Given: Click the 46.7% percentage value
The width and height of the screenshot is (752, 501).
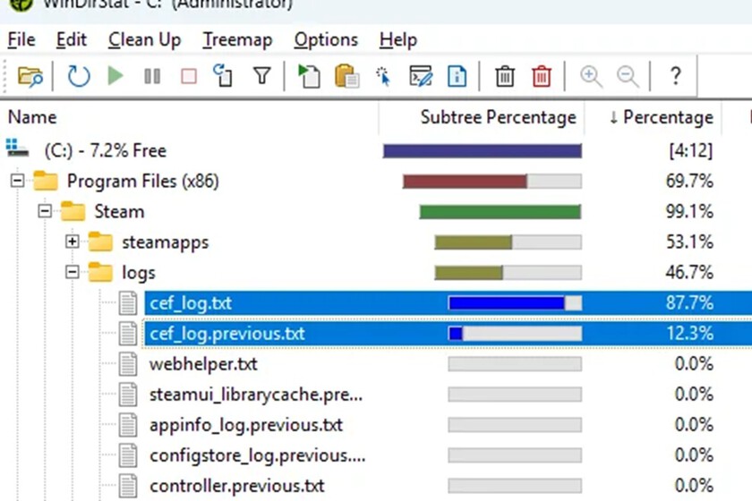Looking at the screenshot, I should pyautogui.click(x=689, y=272).
